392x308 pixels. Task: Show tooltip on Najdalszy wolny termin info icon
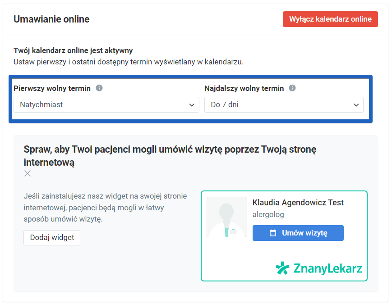click(292, 88)
